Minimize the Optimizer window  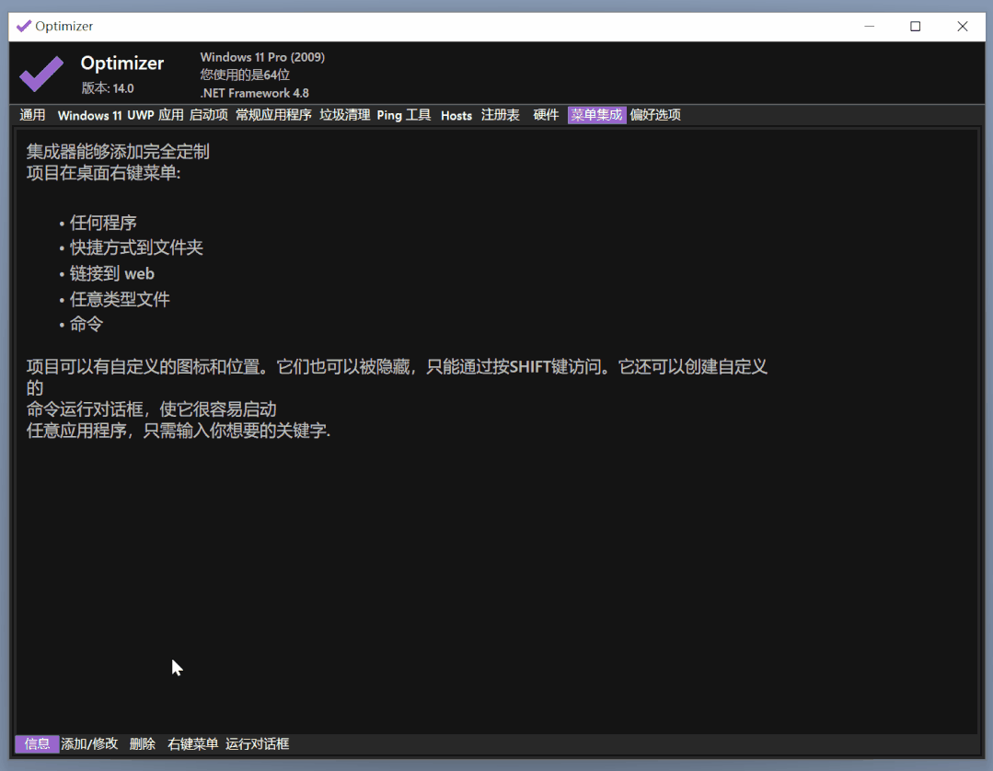870,26
